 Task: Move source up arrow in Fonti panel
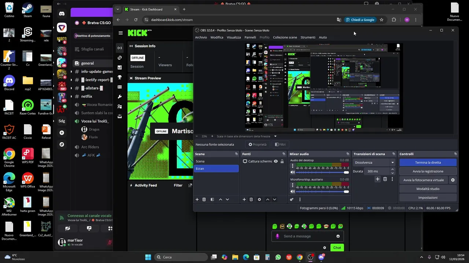point(267,199)
